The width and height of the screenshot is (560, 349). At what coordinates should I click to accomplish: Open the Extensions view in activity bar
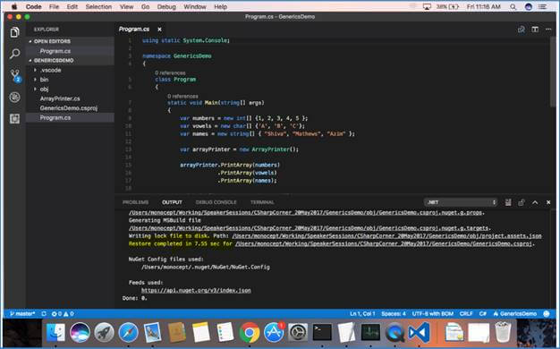click(x=14, y=119)
